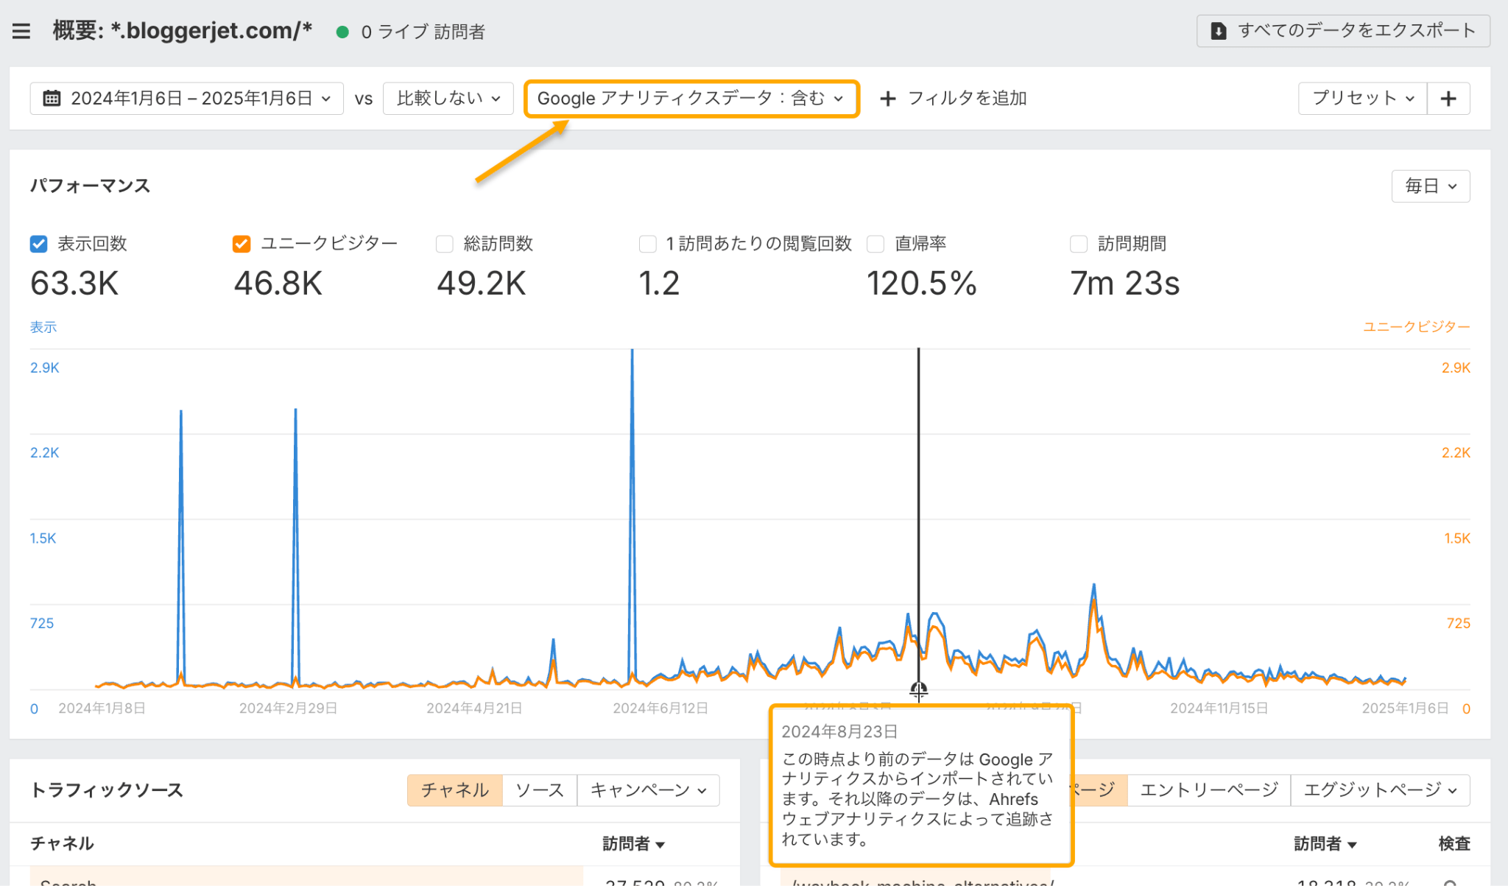Click green live visitors status dot
Viewport: 1508px width, 886px height.
pyautogui.click(x=342, y=32)
